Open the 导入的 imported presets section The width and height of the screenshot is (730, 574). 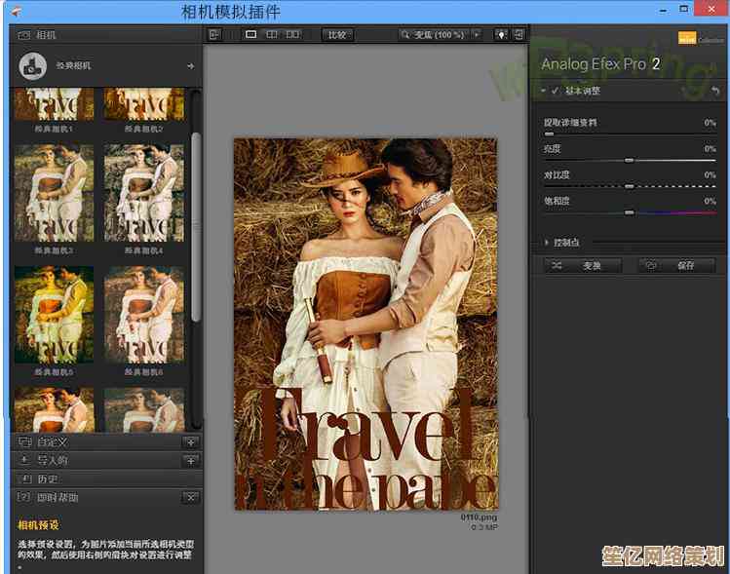click(52, 460)
